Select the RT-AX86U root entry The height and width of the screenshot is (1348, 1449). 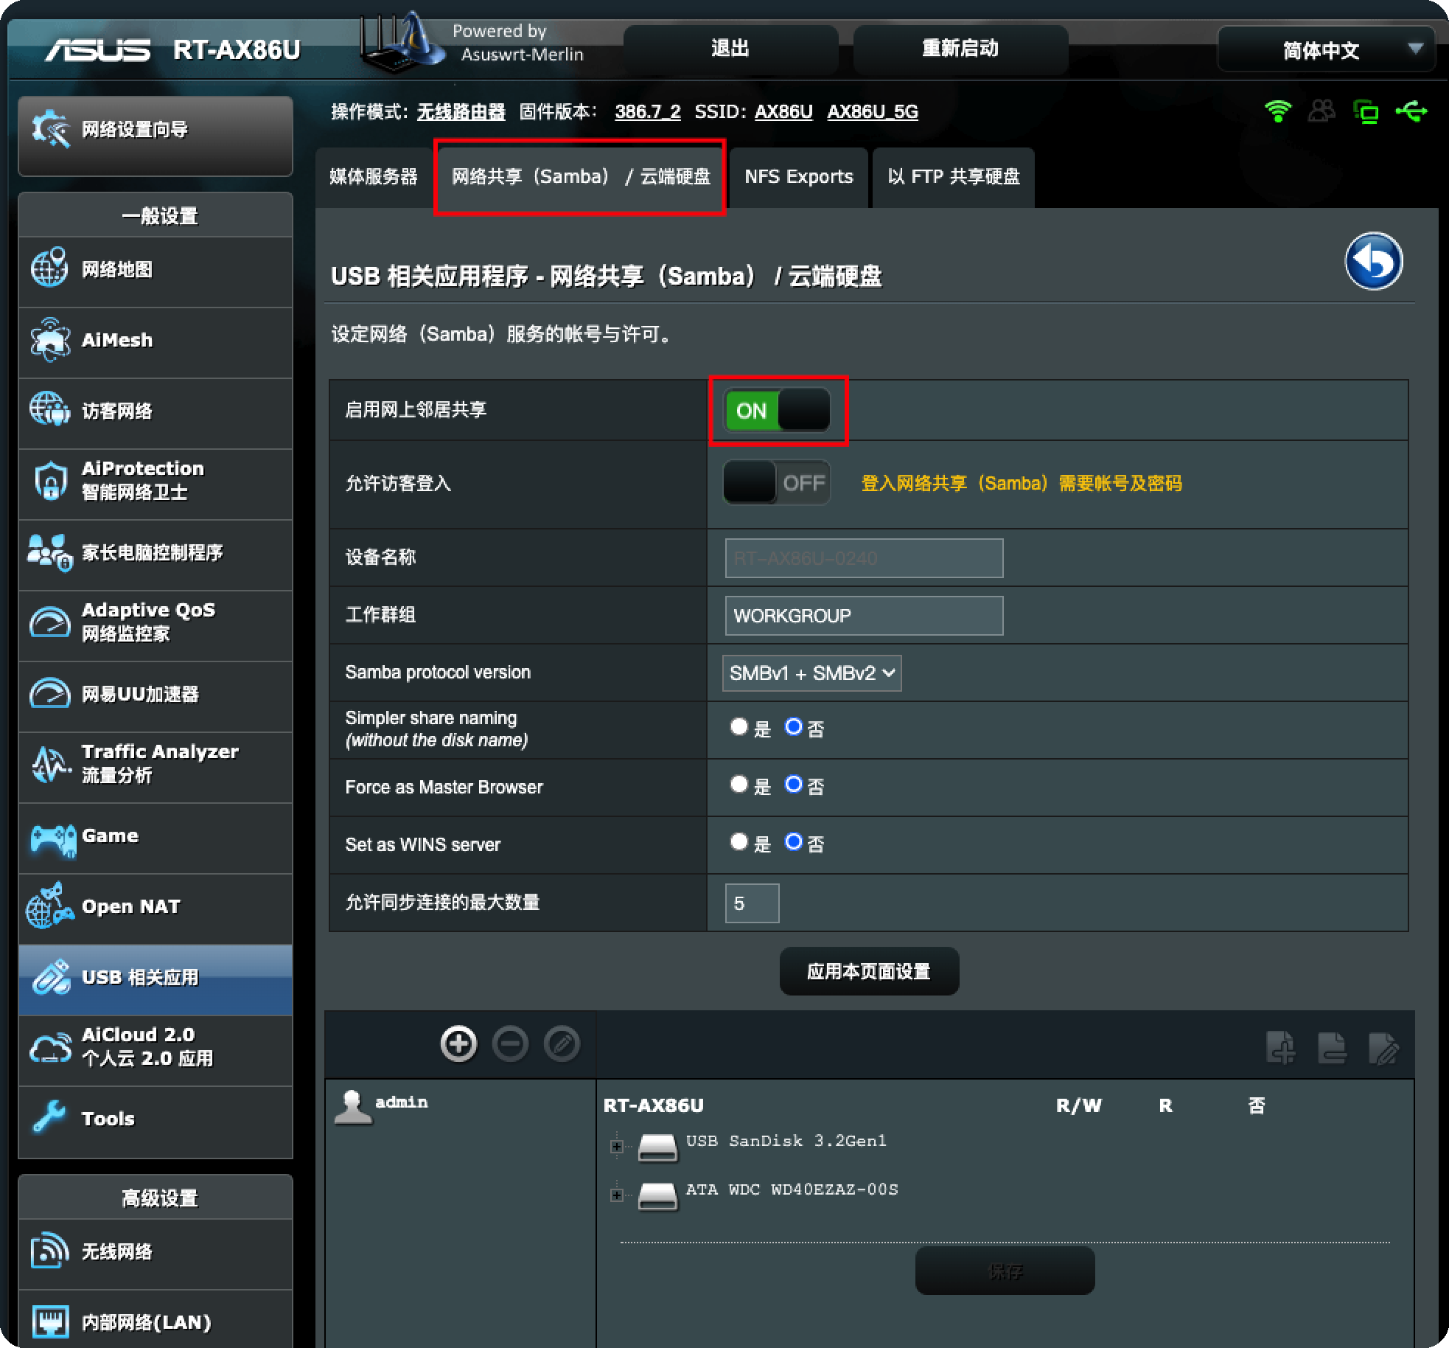654,1105
